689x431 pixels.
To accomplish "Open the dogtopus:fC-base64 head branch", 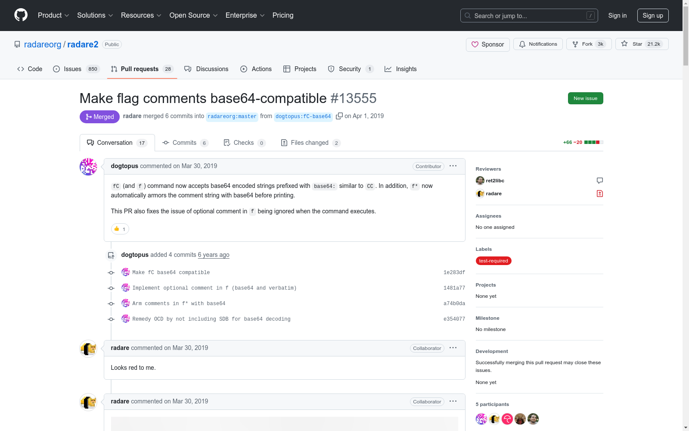I will (x=303, y=116).
